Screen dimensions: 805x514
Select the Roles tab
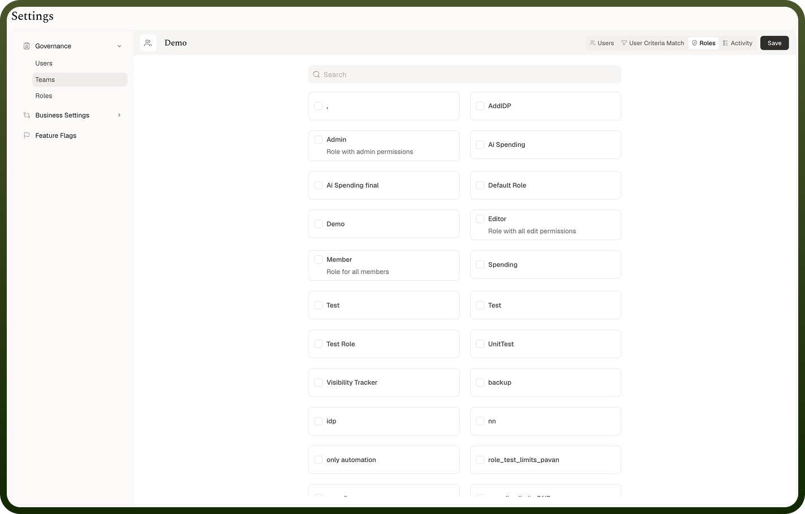pos(703,43)
